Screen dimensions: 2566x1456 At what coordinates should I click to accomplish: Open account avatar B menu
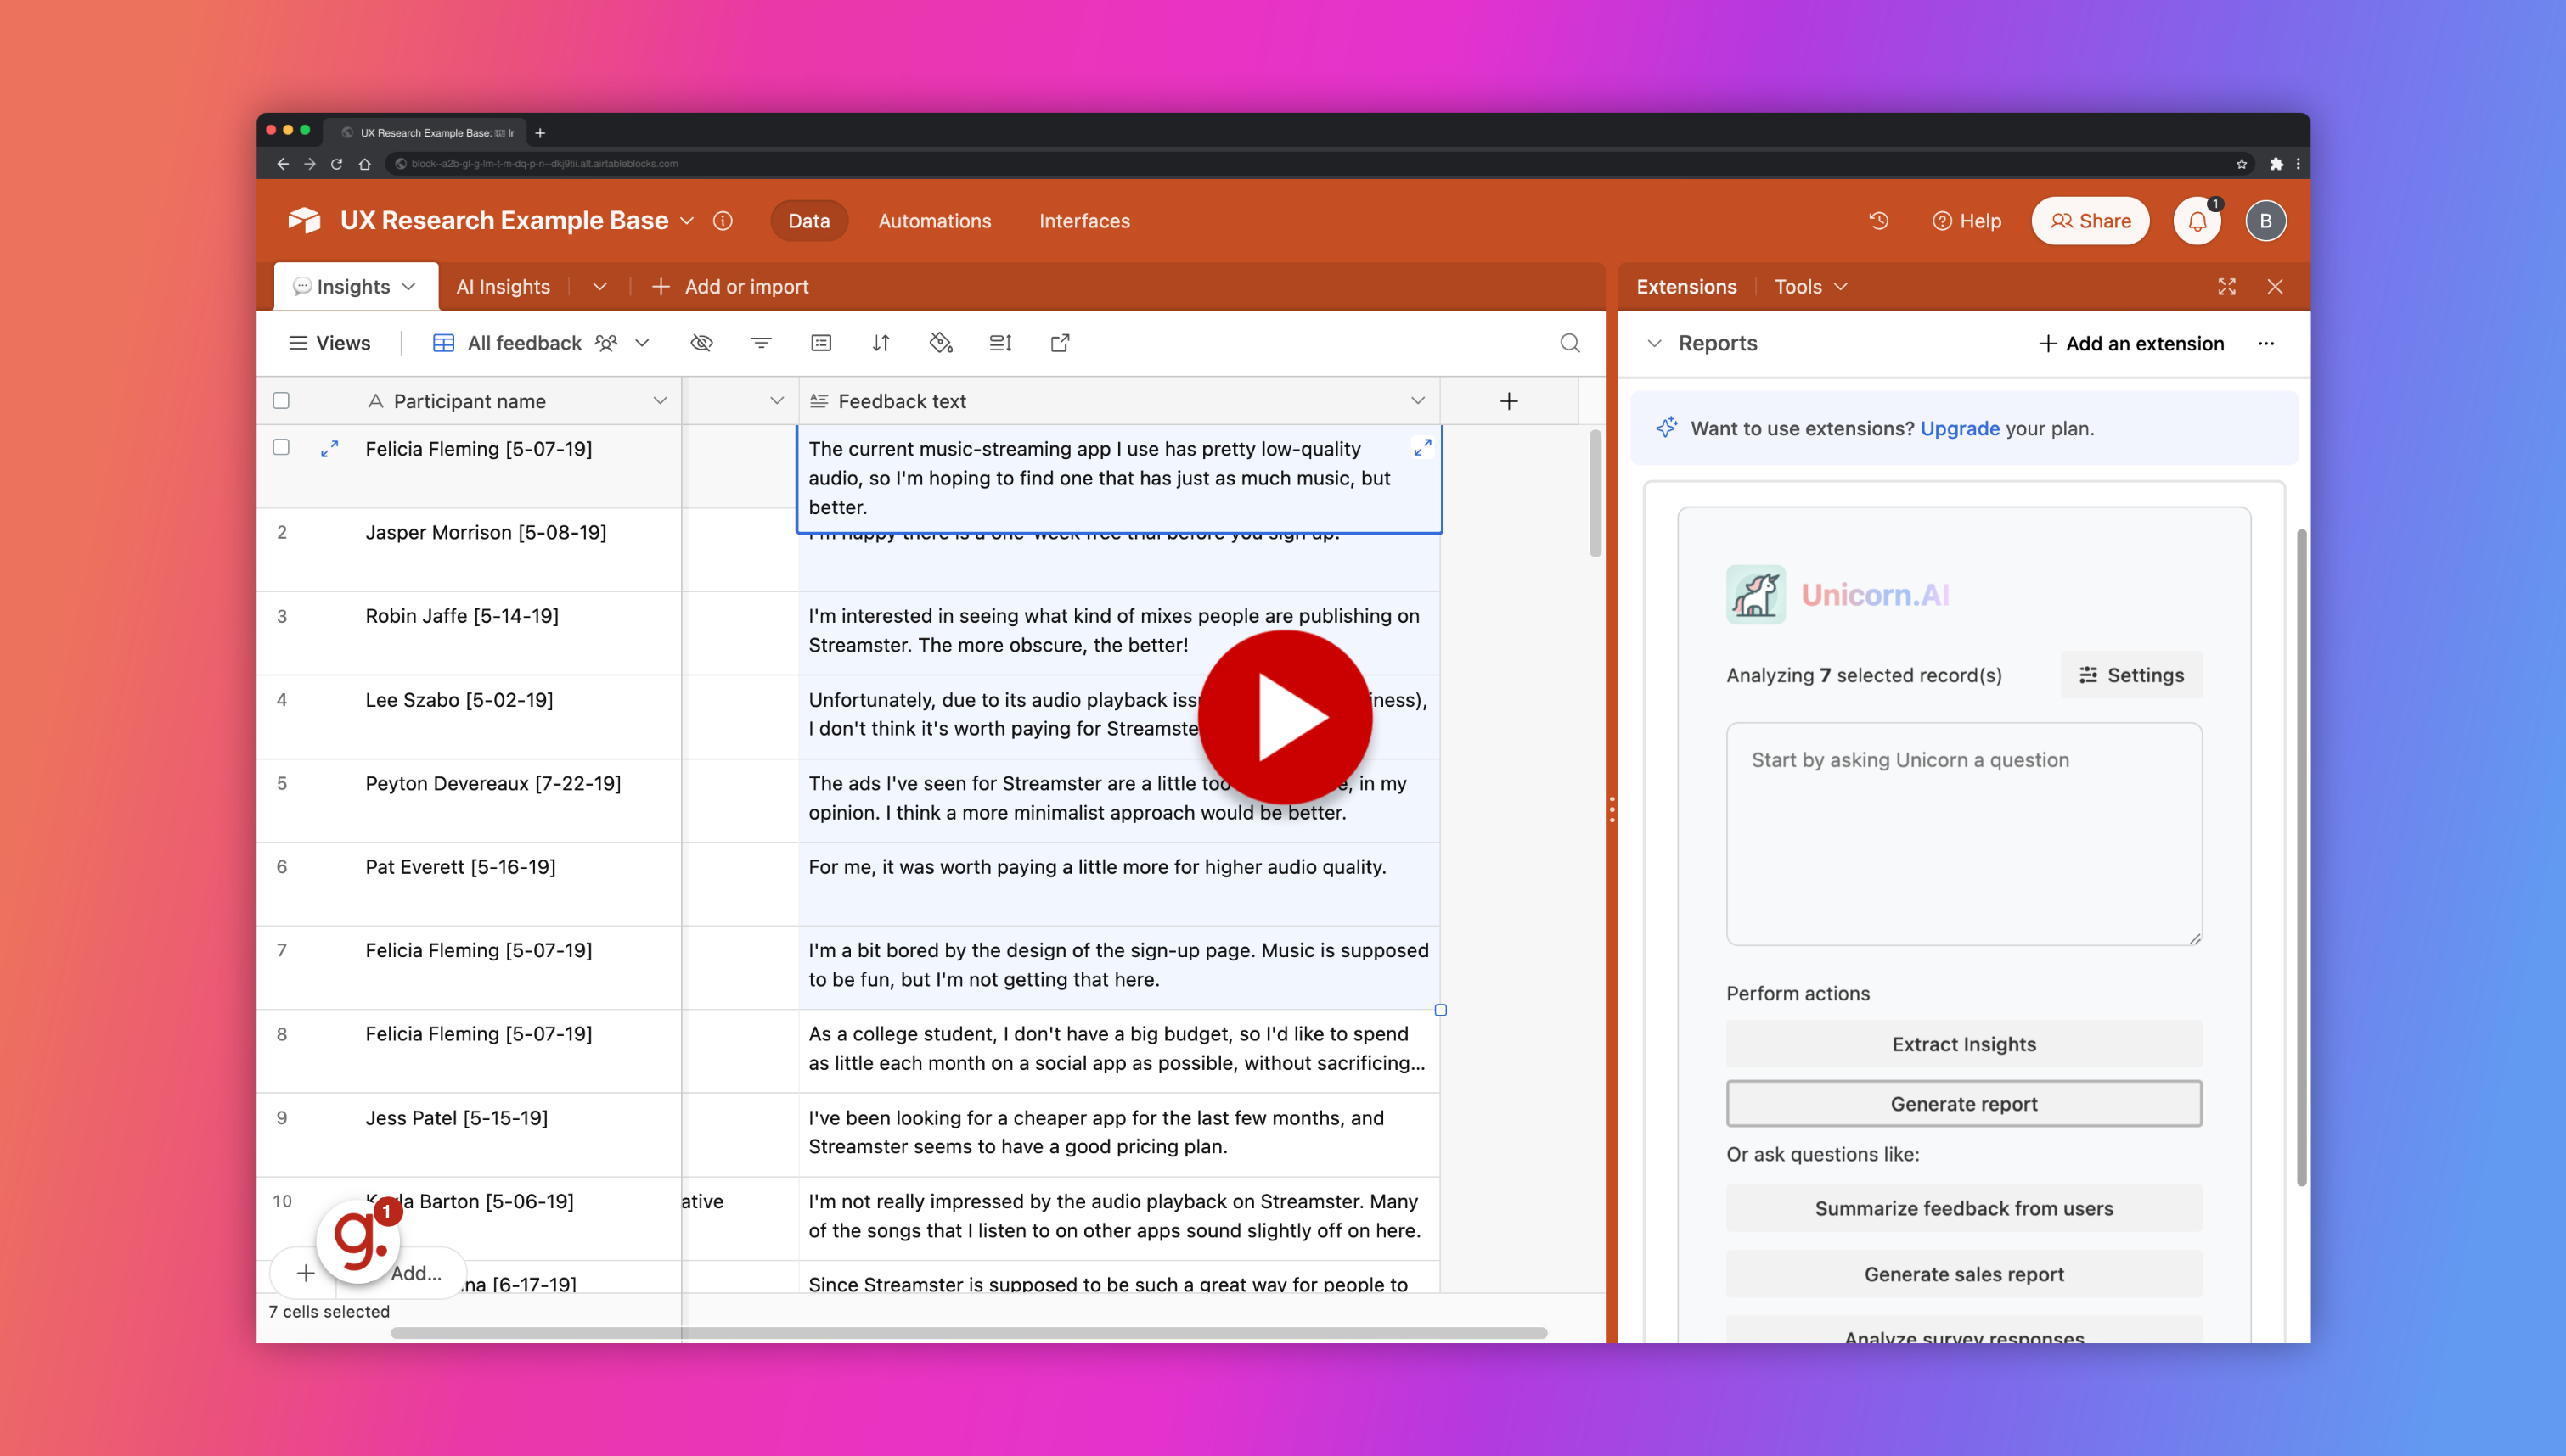2265,221
